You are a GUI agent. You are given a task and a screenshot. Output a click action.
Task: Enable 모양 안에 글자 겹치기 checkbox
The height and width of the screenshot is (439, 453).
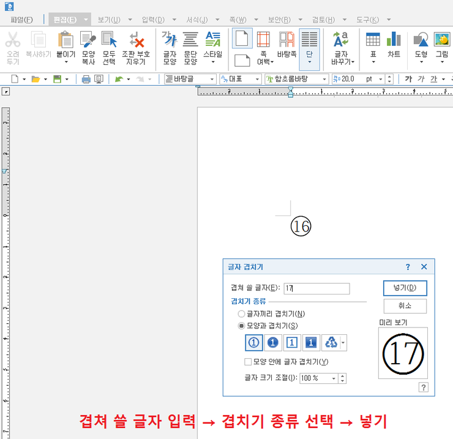(x=248, y=362)
